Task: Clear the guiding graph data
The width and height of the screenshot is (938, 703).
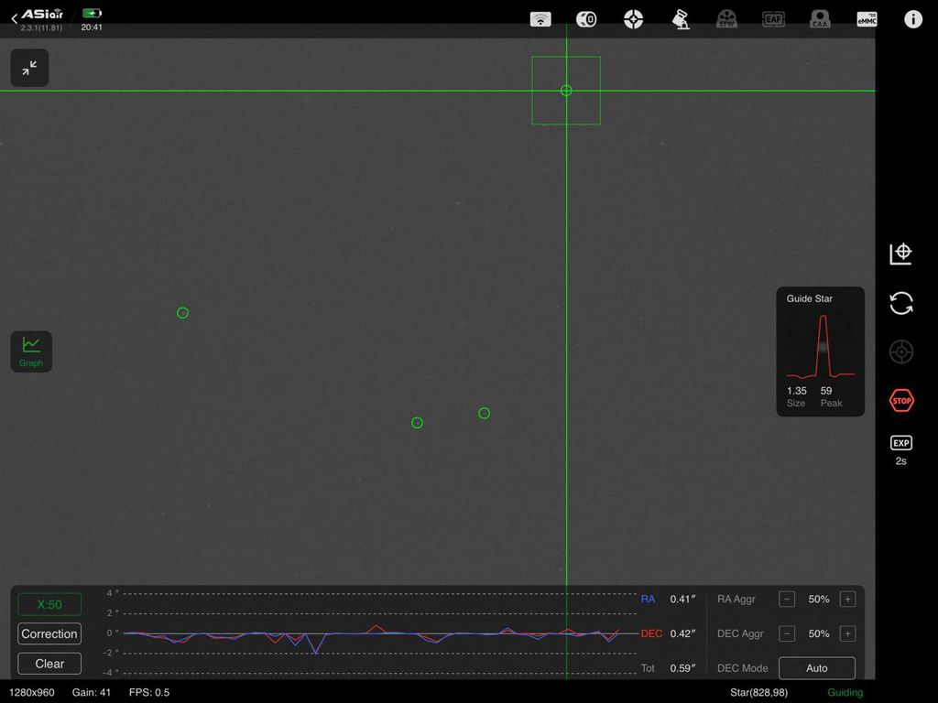Action: (49, 664)
